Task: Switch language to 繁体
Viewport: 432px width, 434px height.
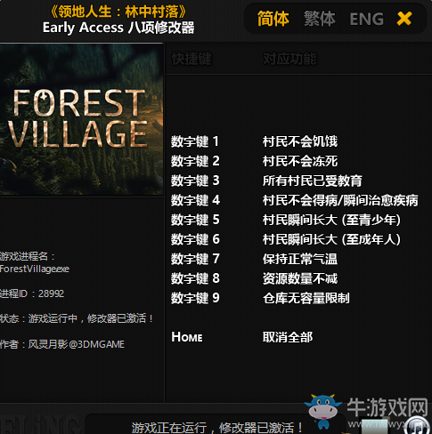Action: click(319, 19)
